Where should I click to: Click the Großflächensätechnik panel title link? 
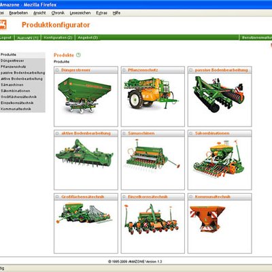pos(82,197)
